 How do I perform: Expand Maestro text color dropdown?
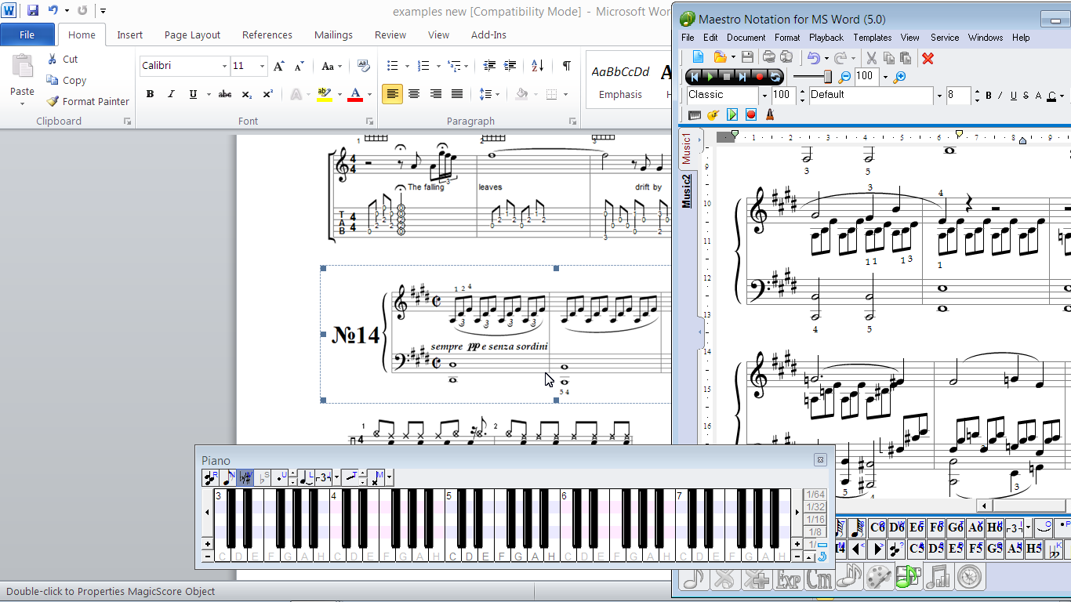pos(1062,96)
